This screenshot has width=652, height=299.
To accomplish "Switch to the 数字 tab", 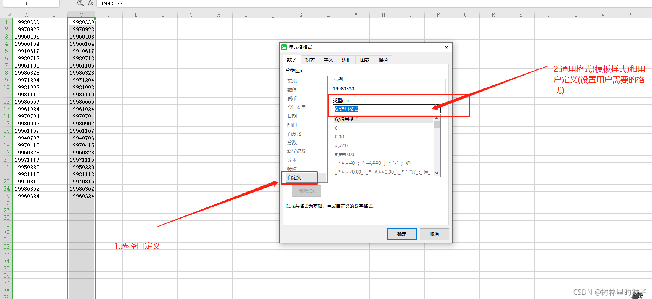I will pos(292,60).
